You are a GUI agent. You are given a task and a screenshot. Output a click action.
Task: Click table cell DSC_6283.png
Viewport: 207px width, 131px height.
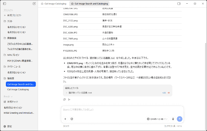70,27
